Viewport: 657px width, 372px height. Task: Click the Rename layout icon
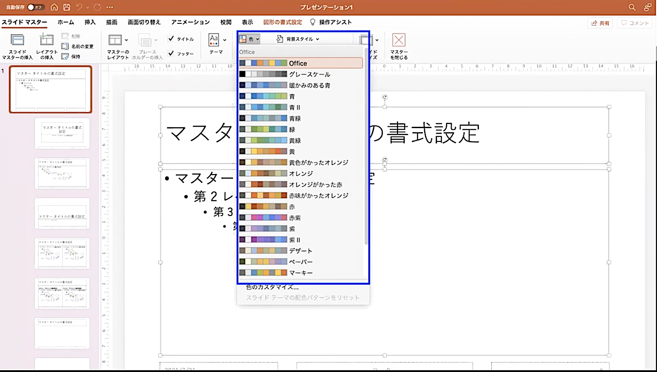pos(65,46)
